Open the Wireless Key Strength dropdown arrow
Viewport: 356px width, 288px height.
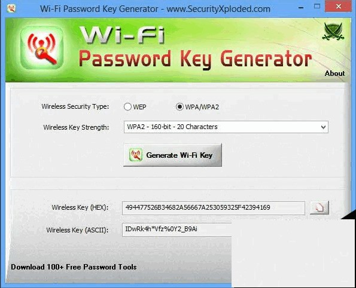tap(323, 127)
